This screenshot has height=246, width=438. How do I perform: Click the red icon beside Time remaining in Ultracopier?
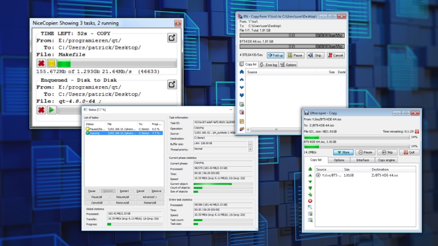tap(417, 131)
